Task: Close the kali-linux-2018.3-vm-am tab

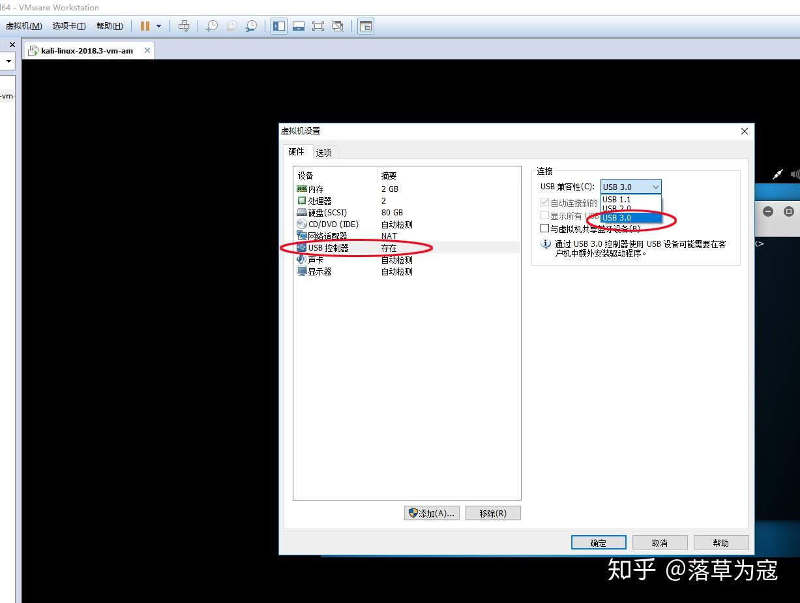Action: [147, 50]
